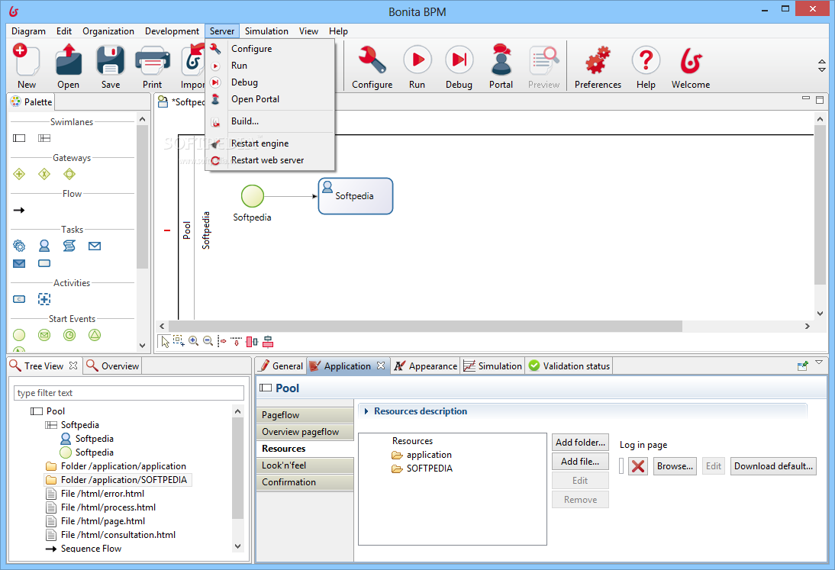Click the Add file... button

click(580, 462)
